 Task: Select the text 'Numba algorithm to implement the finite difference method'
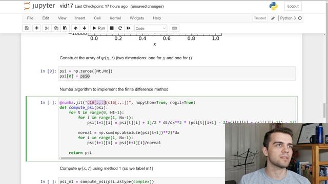[114, 89]
